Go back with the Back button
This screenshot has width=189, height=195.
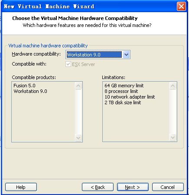point(98,187)
